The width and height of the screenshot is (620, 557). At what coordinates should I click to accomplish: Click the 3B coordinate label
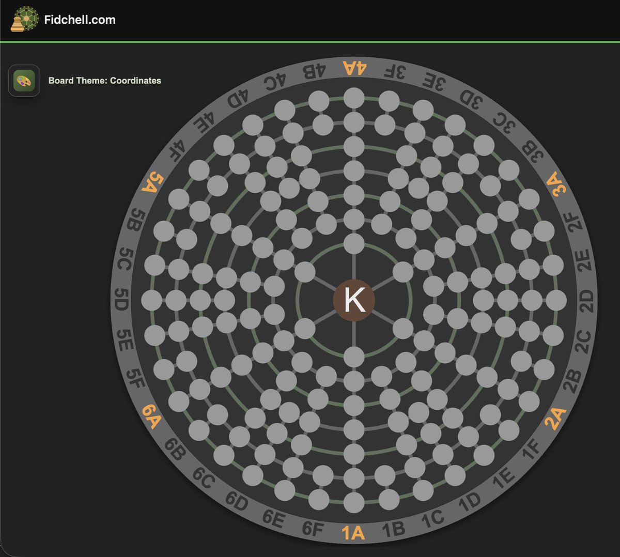pyautogui.click(x=533, y=151)
